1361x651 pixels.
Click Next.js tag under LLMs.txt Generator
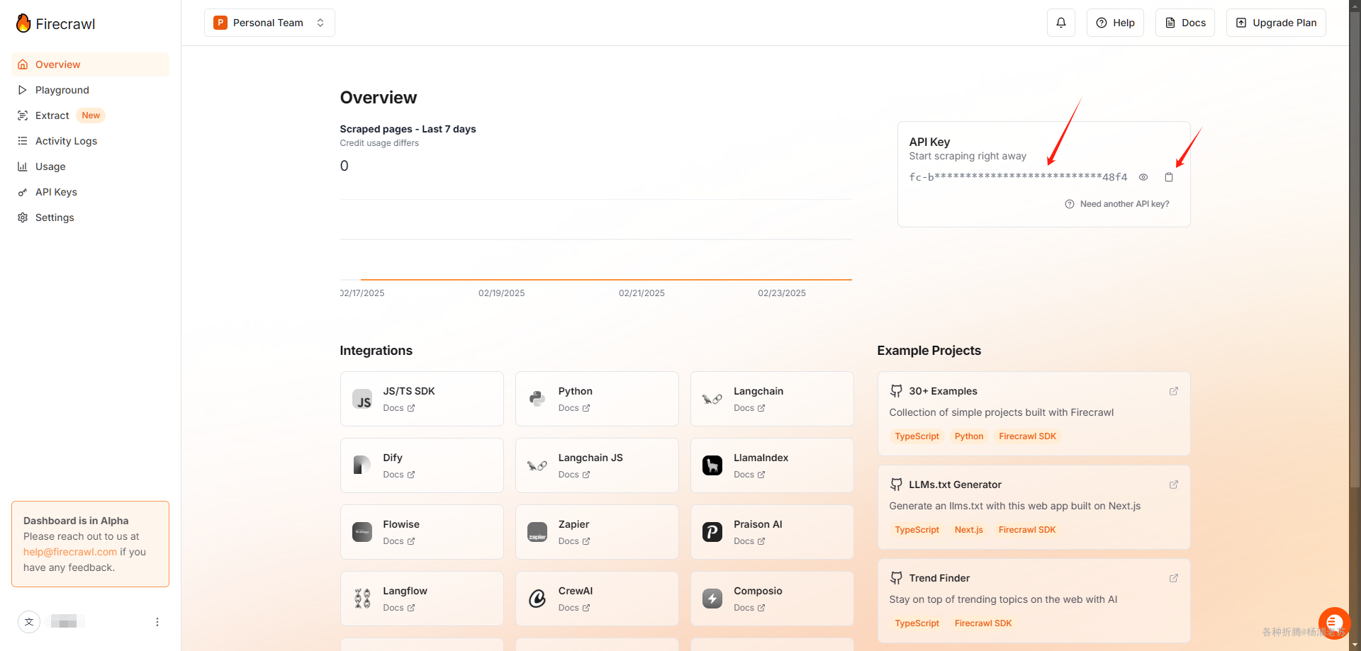(969, 530)
